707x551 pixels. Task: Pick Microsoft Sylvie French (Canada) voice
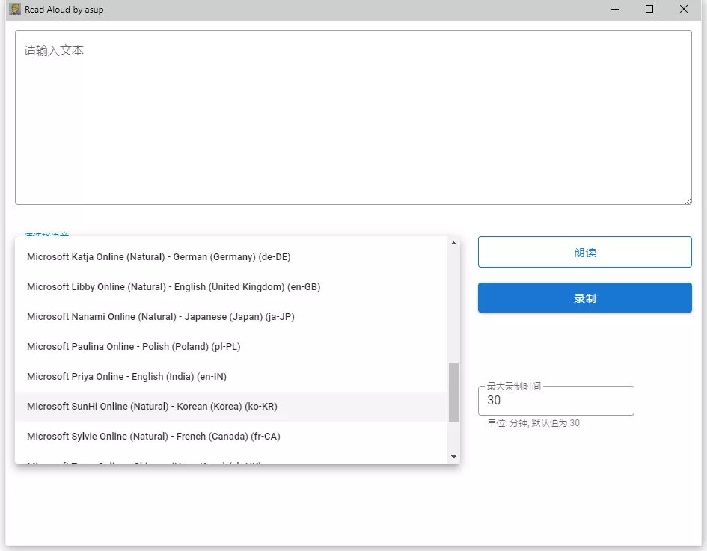coord(231,437)
